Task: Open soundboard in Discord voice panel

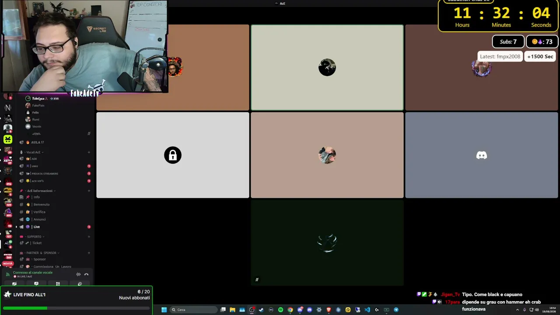Action: 80,284
